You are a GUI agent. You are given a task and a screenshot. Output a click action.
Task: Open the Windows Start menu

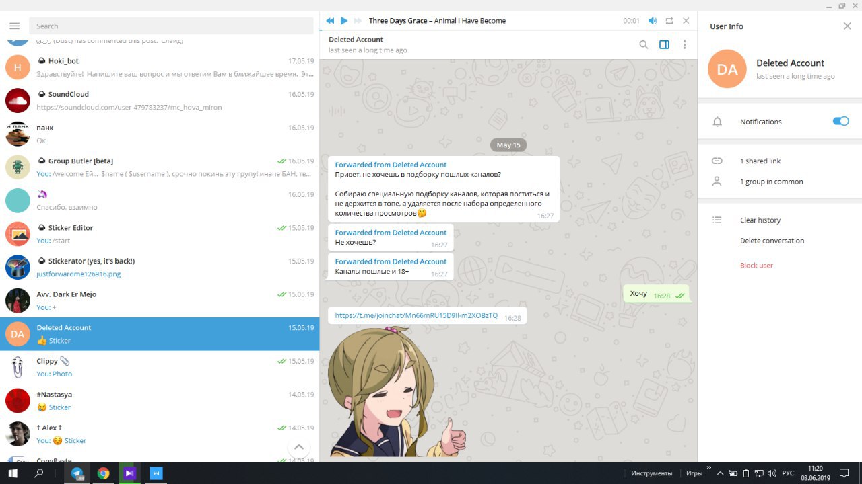click(x=13, y=473)
